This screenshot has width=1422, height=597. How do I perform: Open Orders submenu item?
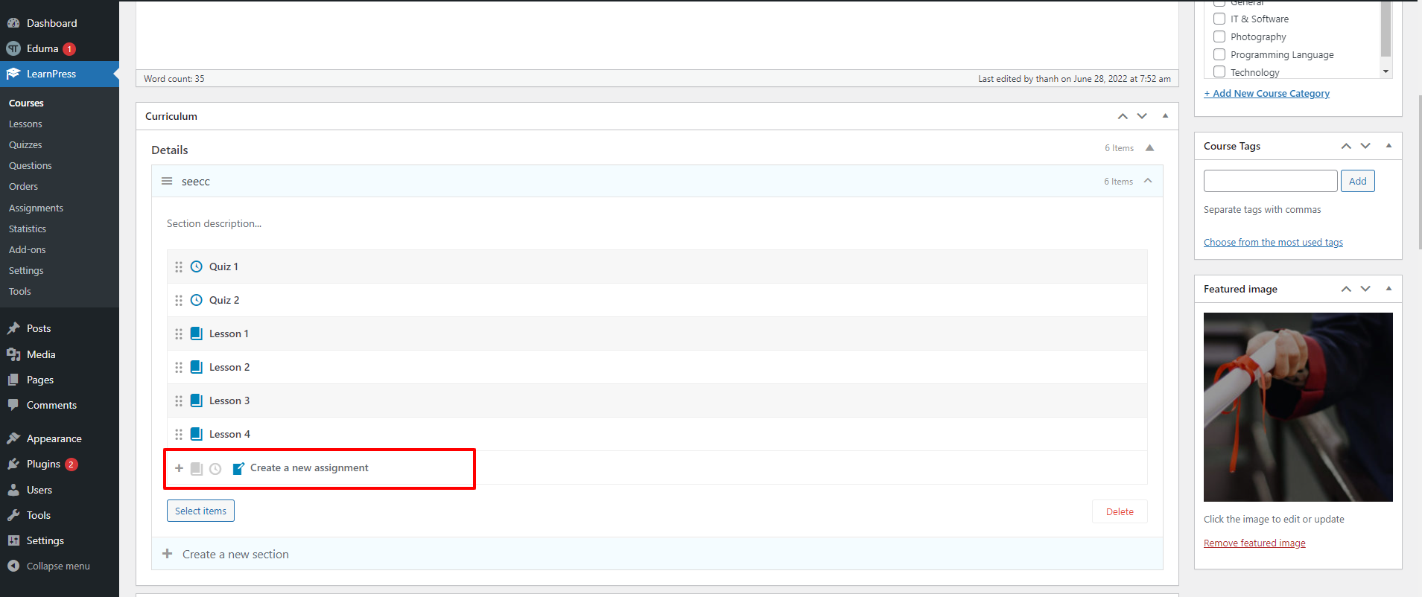[x=23, y=186]
